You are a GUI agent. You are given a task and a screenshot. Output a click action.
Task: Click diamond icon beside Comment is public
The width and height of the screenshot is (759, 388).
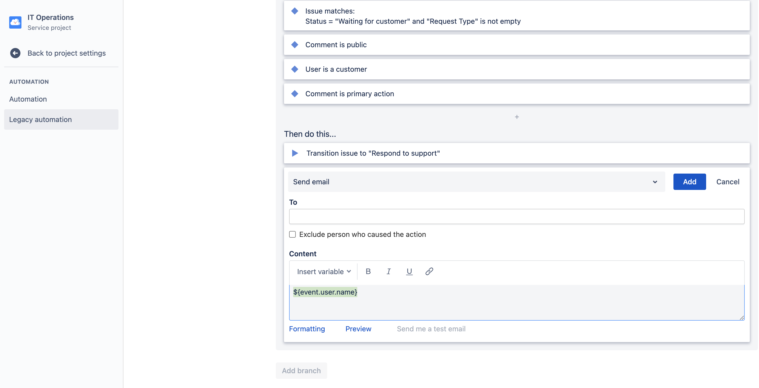coord(295,45)
